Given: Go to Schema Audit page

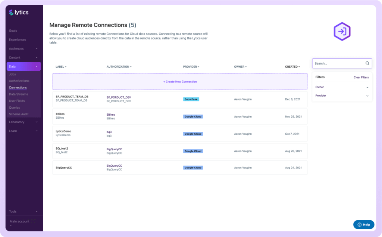Looking at the screenshot, I should pos(19,114).
